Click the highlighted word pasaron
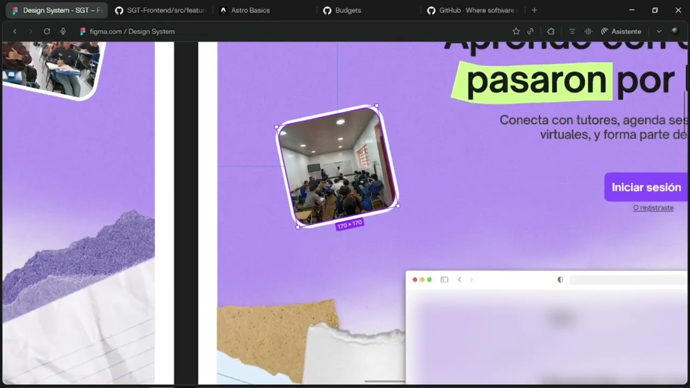This screenshot has height=388, width=690. (x=536, y=81)
